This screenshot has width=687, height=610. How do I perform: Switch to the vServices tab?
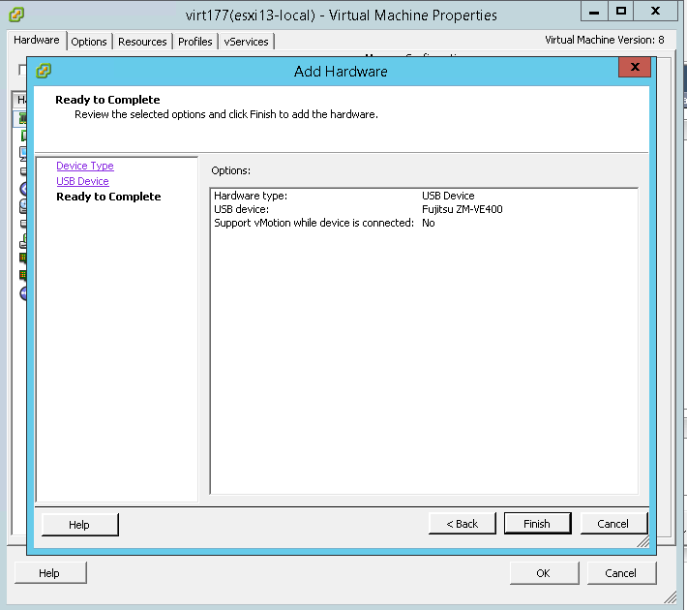point(246,42)
